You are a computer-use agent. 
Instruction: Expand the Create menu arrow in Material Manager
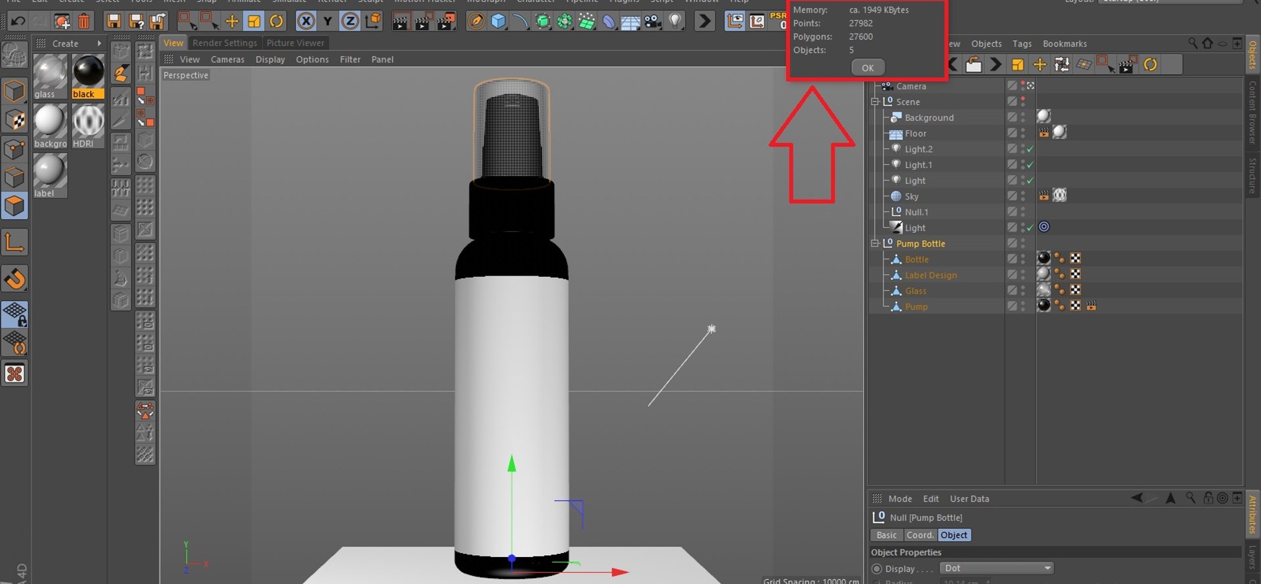coord(99,43)
